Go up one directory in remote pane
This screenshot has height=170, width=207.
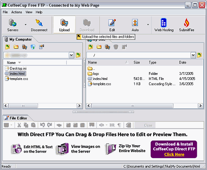(91, 47)
